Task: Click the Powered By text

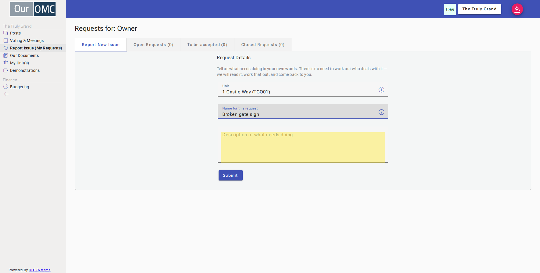Action: coord(18,270)
